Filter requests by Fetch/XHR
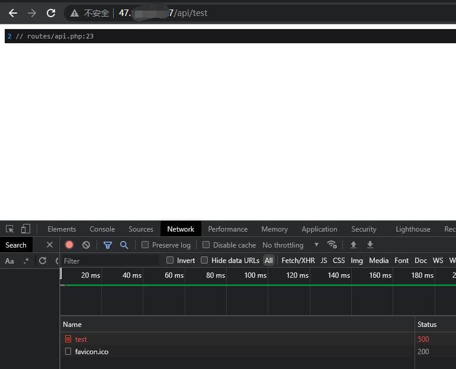Viewport: 456px width, 369px height. coord(298,261)
